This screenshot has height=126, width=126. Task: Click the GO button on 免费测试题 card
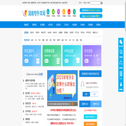click(47, 61)
